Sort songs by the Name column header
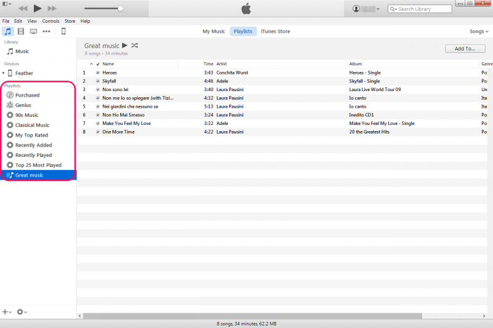Screen dimensions: 493x328 click(139, 64)
